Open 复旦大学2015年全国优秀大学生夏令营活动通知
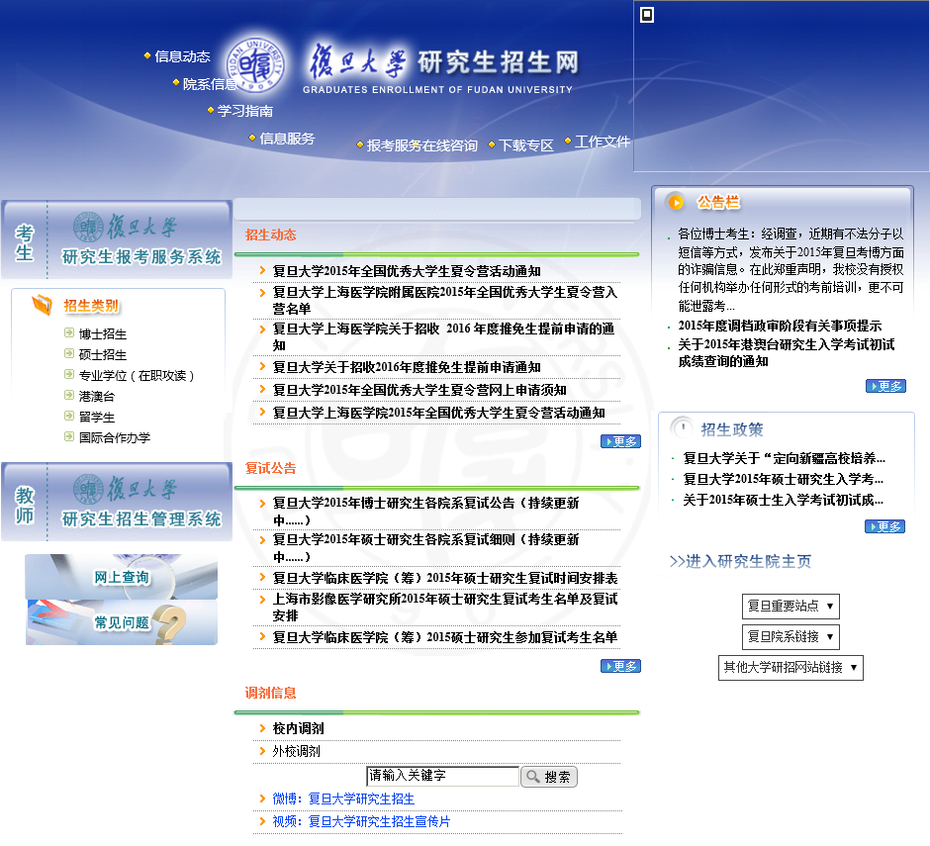The height and width of the screenshot is (846, 930). click(407, 271)
